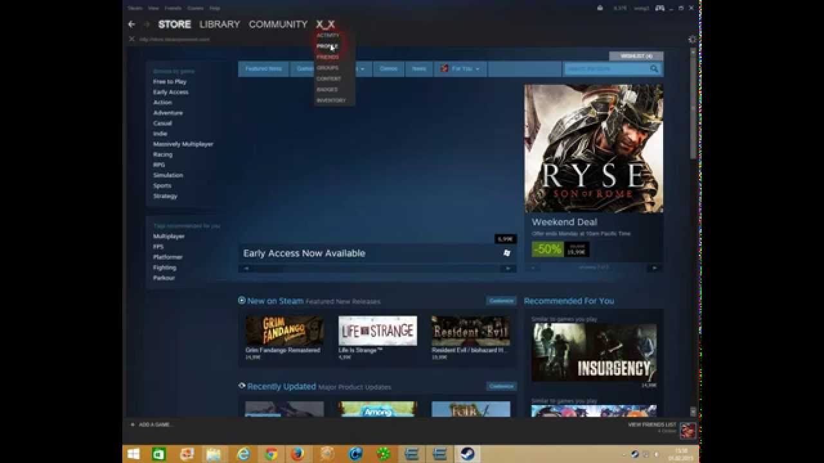This screenshot has height=463, width=824.
Task: Open File Explorer from taskbar
Action: [x=214, y=454]
